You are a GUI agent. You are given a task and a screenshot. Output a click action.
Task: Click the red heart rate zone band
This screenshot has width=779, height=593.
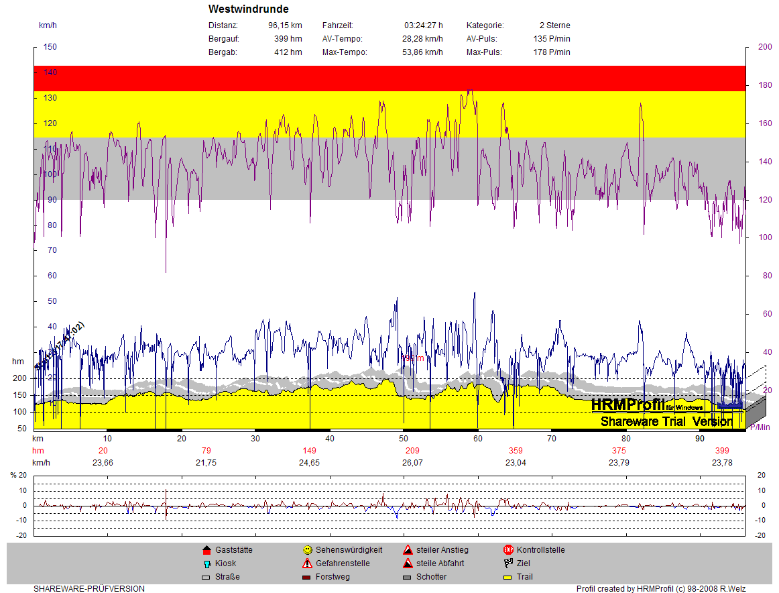390,78
